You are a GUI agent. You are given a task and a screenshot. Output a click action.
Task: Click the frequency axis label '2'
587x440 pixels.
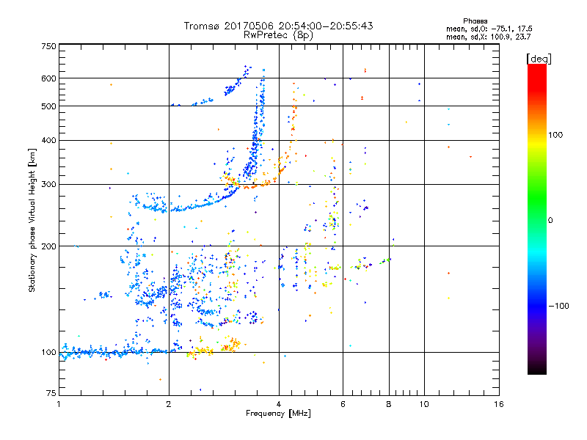pyautogui.click(x=169, y=404)
